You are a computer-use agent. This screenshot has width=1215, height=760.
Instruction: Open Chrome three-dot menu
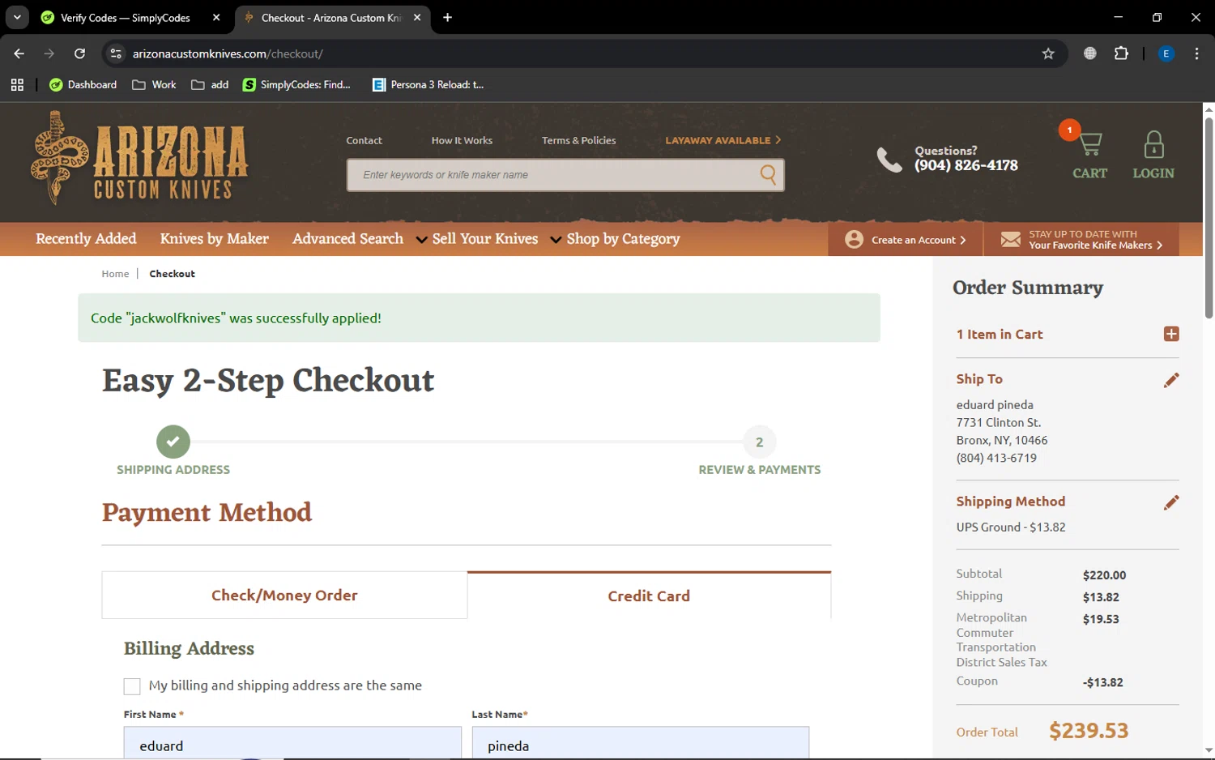tap(1196, 53)
